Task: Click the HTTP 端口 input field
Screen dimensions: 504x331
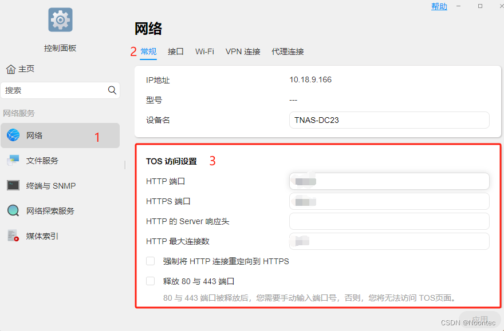Action: (389, 181)
